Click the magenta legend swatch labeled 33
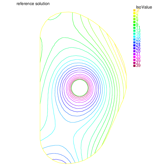This screenshot has width=167, height=167. tap(134, 57)
